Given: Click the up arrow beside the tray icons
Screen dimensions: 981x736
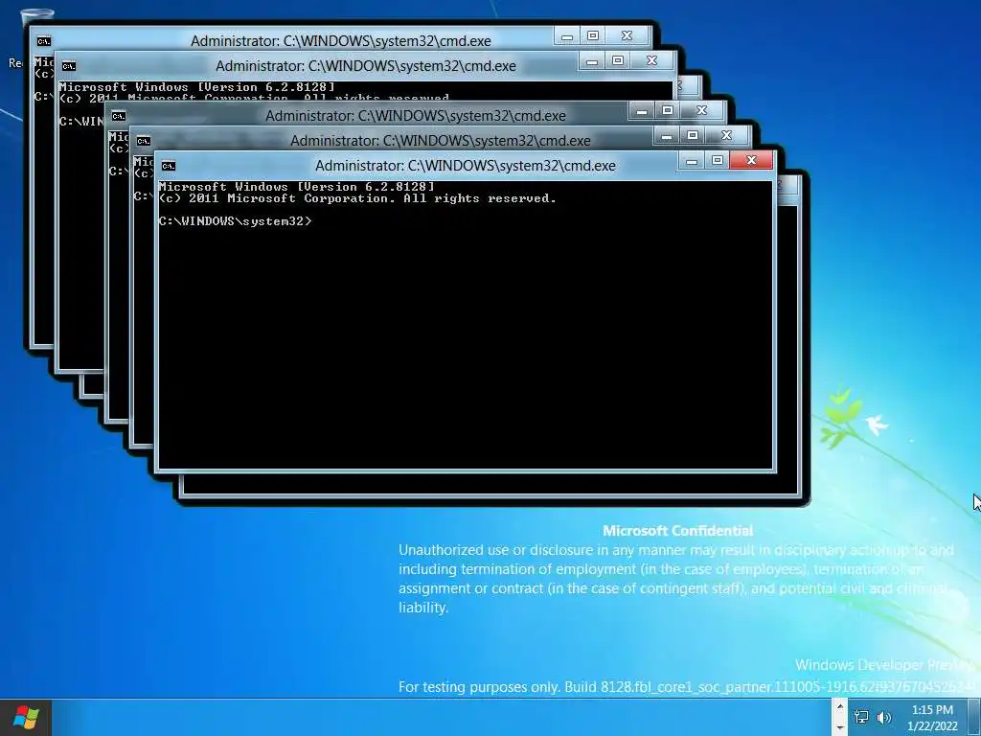Looking at the screenshot, I should pyautogui.click(x=839, y=707).
